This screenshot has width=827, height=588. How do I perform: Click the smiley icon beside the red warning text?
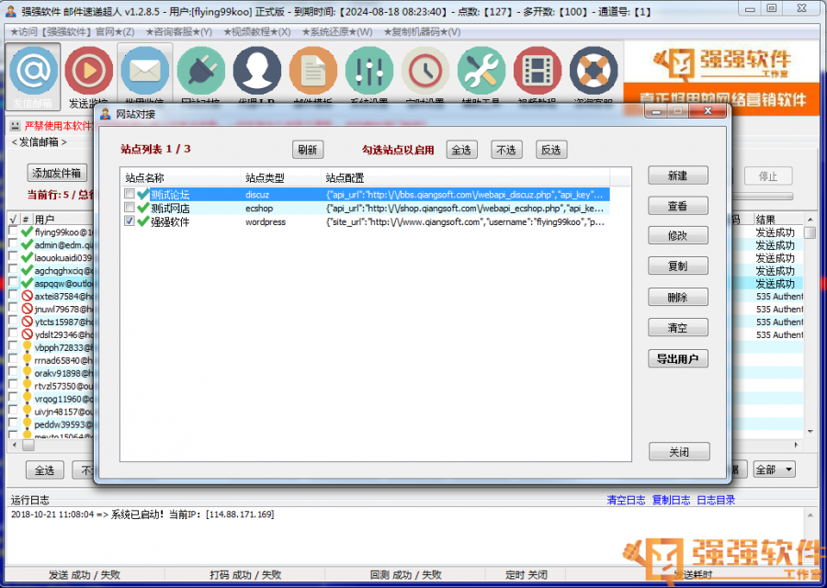point(16,126)
